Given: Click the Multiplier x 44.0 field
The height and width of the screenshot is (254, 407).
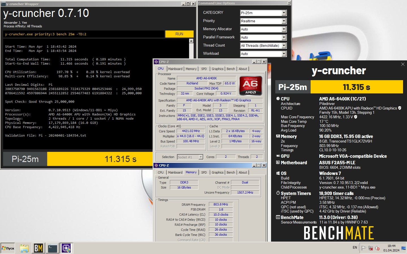Looking at the screenshot, I should coord(191,136).
